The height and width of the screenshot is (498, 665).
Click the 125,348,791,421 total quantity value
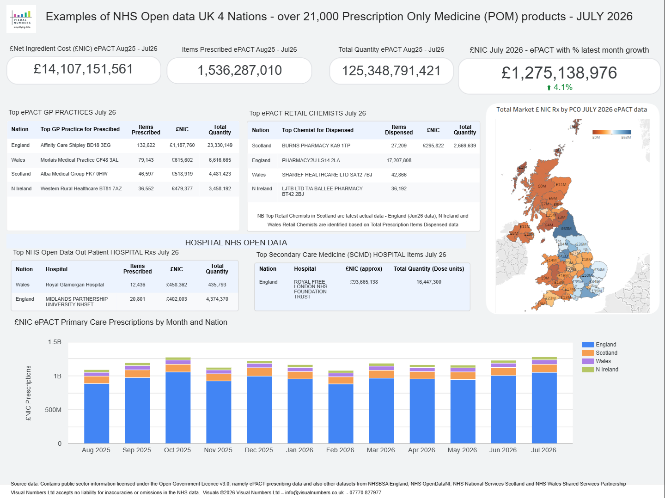click(x=391, y=71)
